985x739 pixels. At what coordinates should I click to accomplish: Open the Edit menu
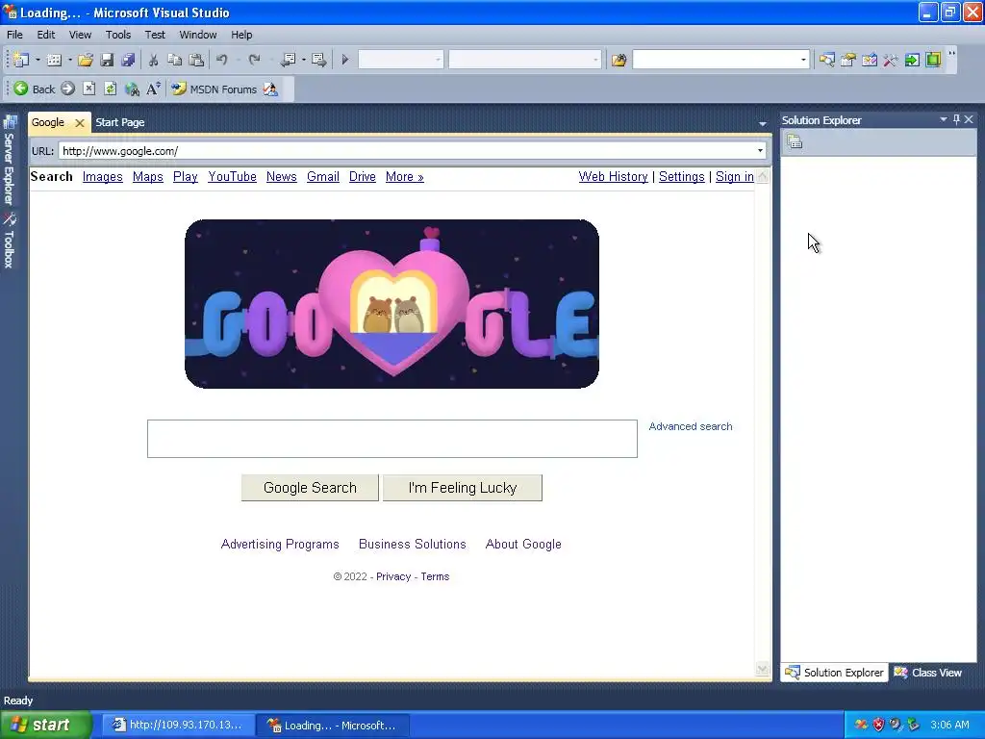(x=45, y=35)
